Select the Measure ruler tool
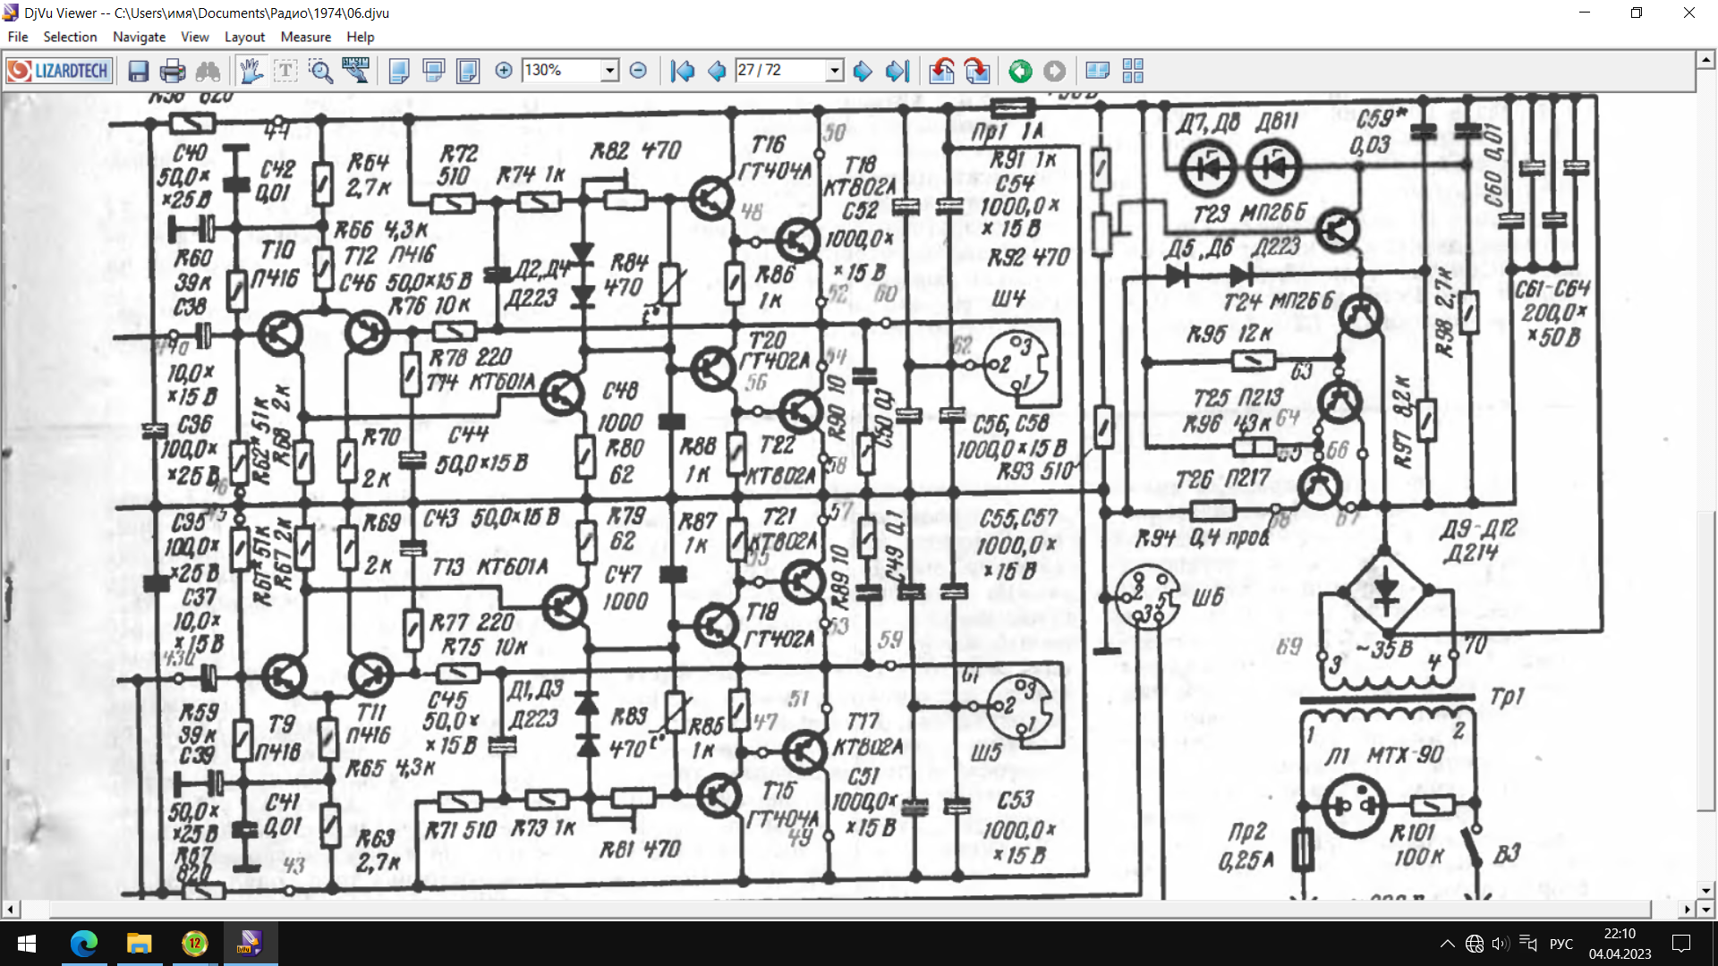 [x=355, y=71]
